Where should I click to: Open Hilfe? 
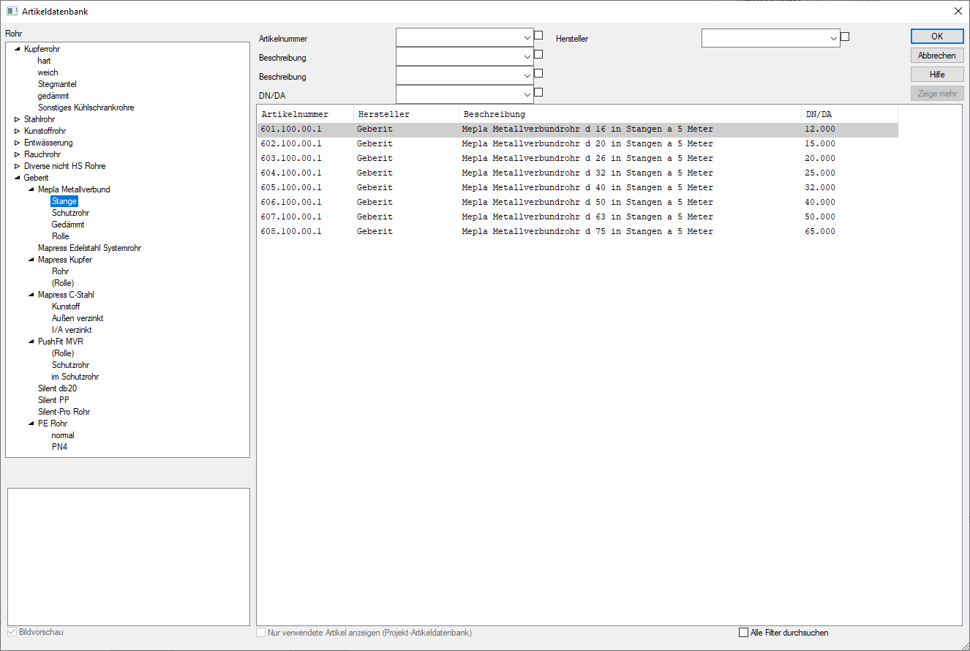[x=937, y=75]
